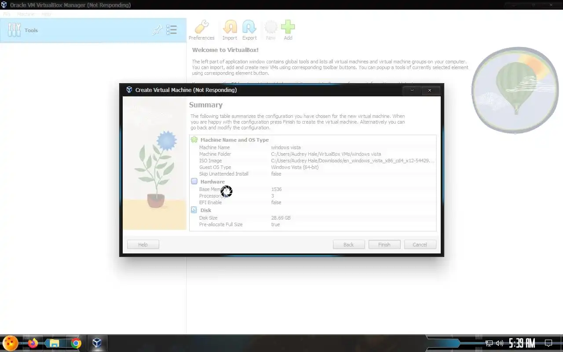
Task: Click the 'EFI Enable' row label
Action: (x=211, y=202)
